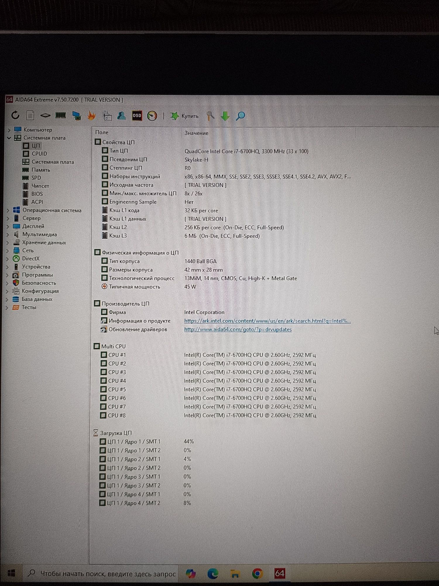Click the Значение column header
Viewport: 439px width, 586px height.
pyautogui.click(x=196, y=133)
